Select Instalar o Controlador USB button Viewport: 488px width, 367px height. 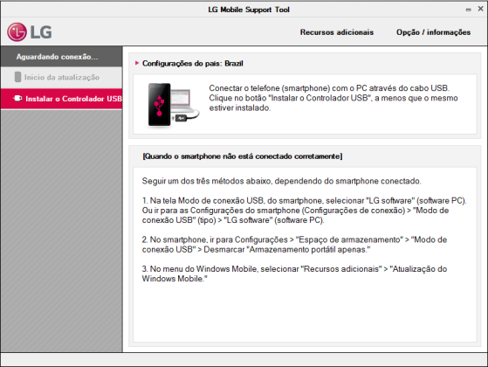click(x=61, y=99)
